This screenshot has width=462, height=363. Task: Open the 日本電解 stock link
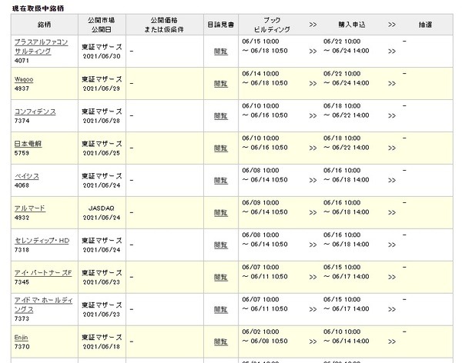[x=28, y=144]
